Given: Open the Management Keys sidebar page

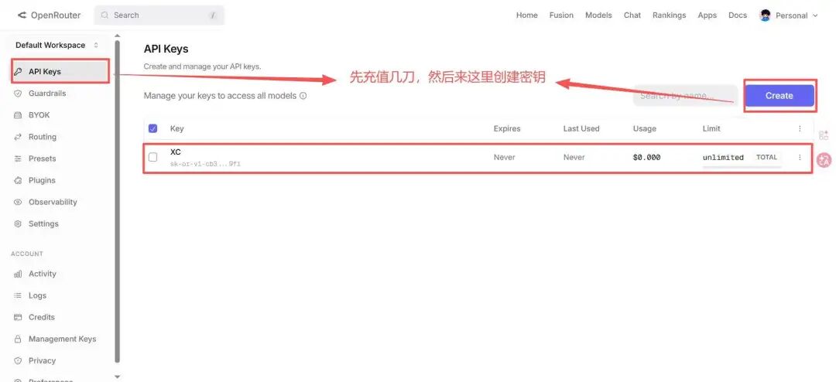Looking at the screenshot, I should click(x=63, y=339).
